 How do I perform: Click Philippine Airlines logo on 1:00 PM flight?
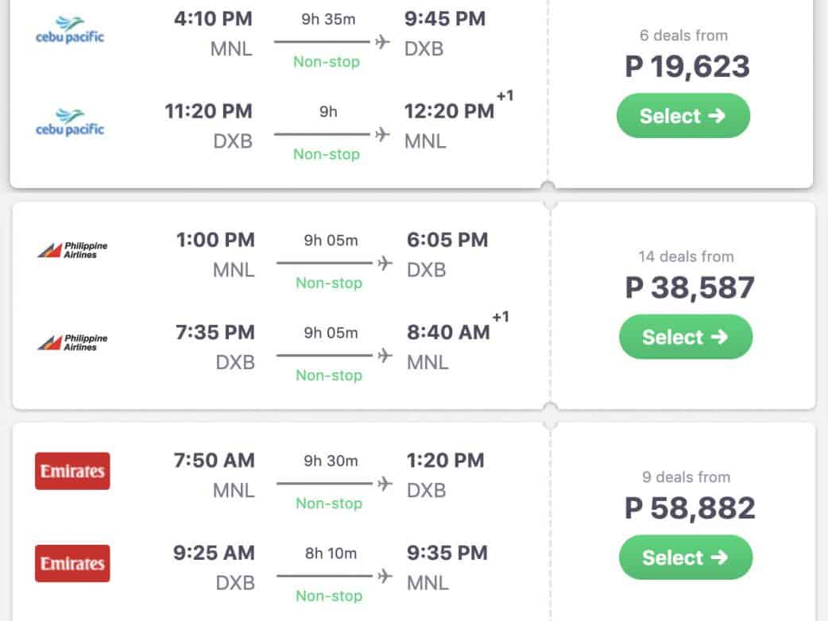[x=72, y=250]
